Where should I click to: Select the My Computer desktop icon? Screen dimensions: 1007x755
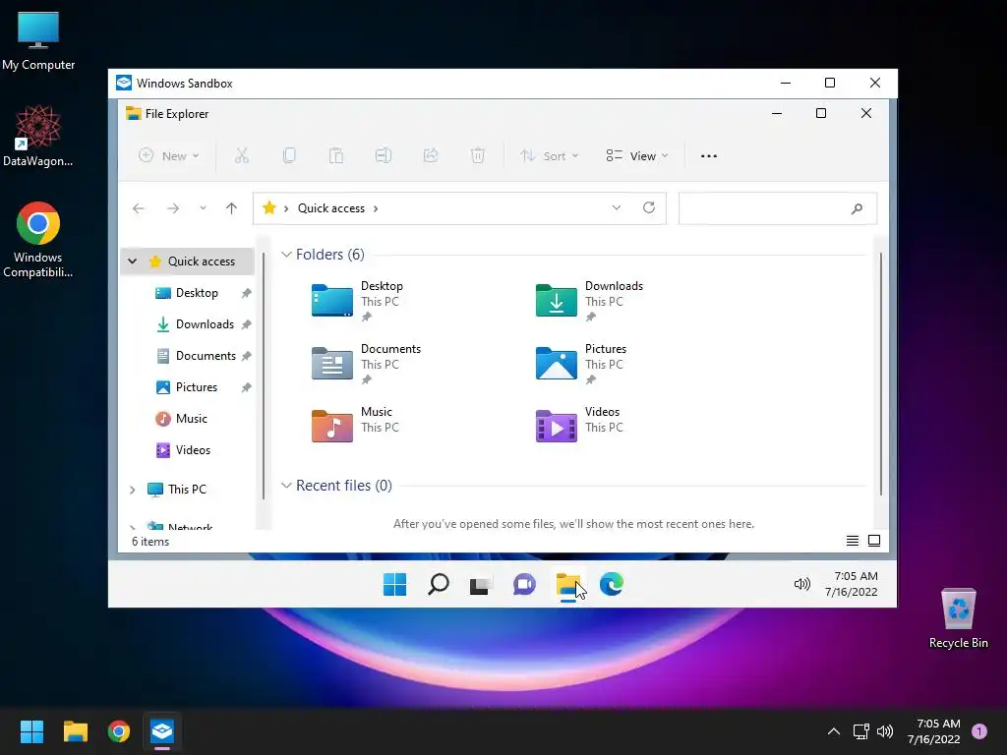[x=38, y=41]
